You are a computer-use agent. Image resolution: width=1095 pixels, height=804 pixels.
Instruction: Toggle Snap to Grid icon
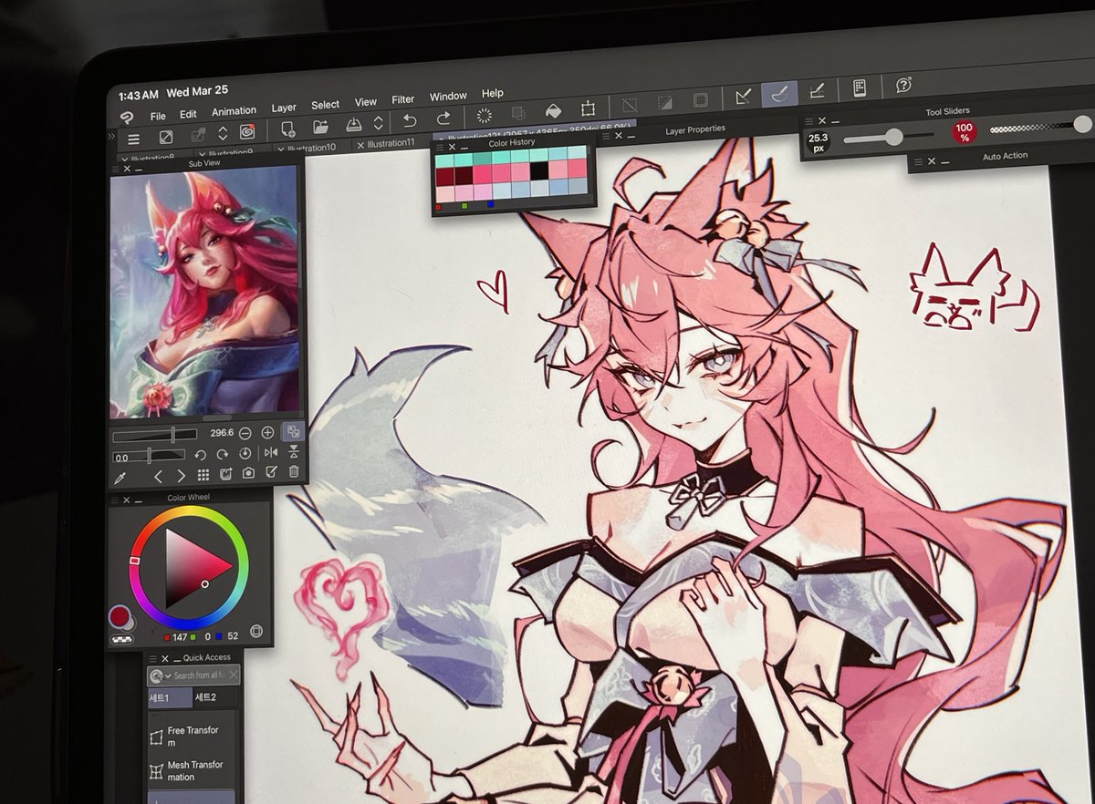[x=817, y=90]
